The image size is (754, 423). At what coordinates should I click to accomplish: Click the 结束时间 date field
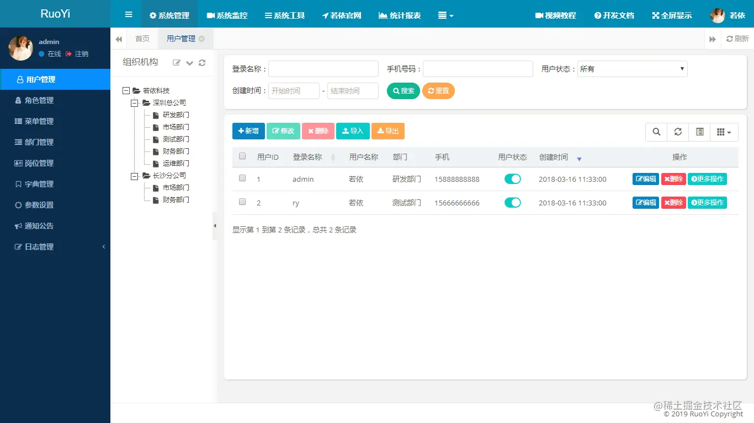(353, 91)
